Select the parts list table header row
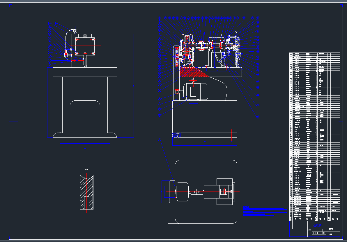 tap(314, 219)
